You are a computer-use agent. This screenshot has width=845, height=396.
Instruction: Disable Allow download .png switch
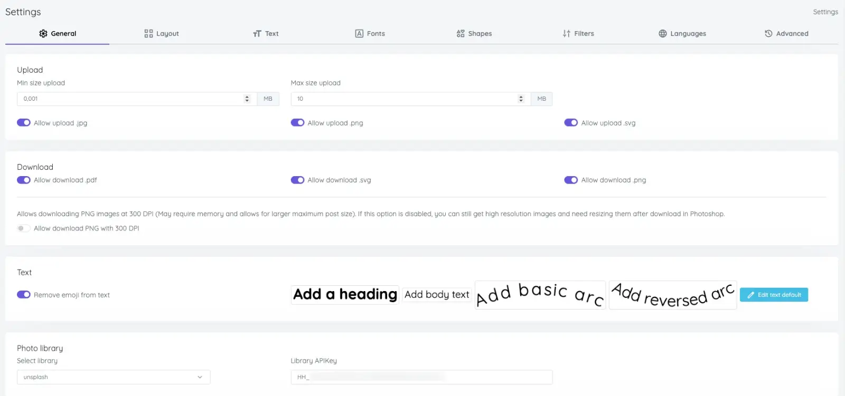click(x=571, y=180)
